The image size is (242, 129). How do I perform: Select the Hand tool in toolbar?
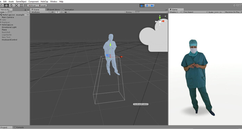(2, 5)
